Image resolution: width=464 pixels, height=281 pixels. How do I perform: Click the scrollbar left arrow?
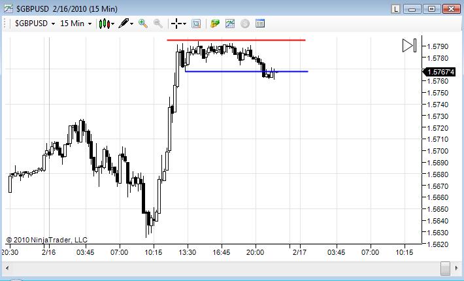pos(7,268)
